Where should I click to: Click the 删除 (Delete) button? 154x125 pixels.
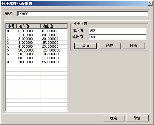click(x=134, y=46)
